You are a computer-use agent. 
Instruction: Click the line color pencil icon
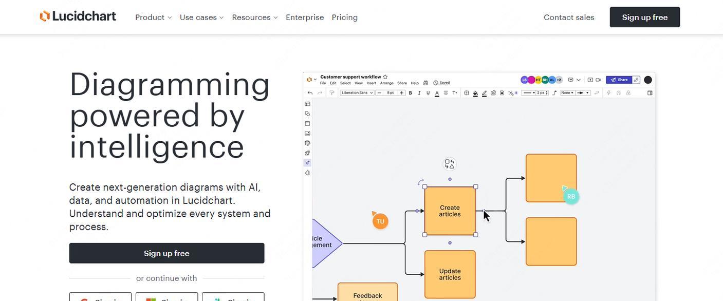click(x=484, y=93)
